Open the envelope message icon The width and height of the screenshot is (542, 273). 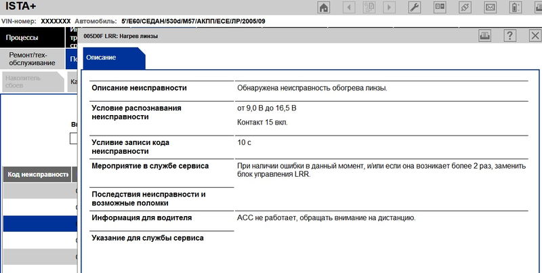click(x=489, y=9)
